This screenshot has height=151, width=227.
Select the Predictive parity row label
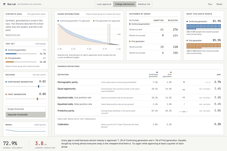click(x=66, y=111)
